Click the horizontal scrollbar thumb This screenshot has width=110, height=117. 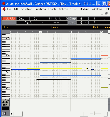pyautogui.click(x=18, y=114)
